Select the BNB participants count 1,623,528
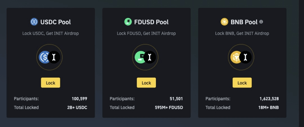This screenshot has width=304, height=127. 269,99
